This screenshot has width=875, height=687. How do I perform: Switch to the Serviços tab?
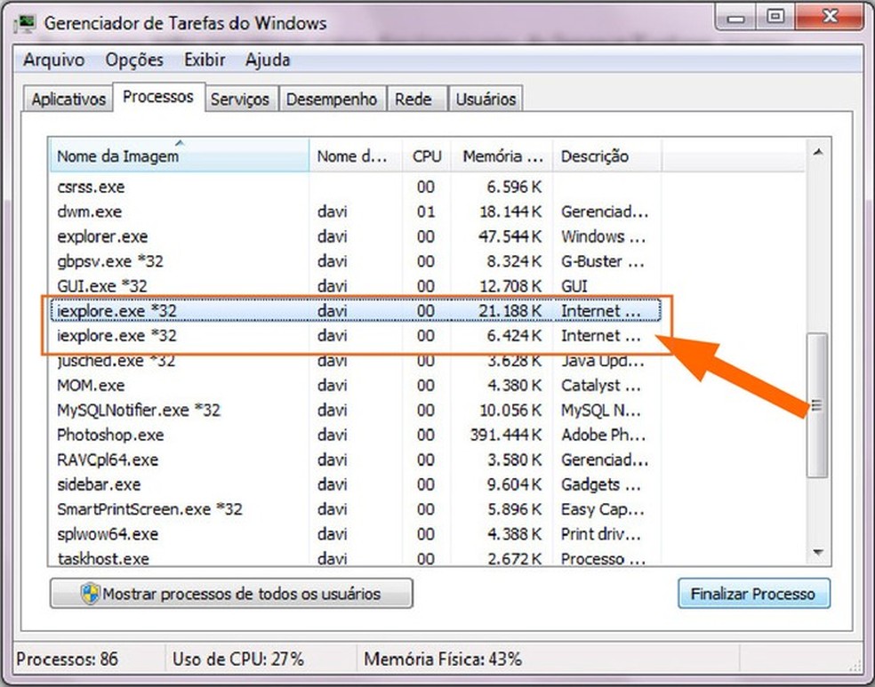[x=240, y=99]
